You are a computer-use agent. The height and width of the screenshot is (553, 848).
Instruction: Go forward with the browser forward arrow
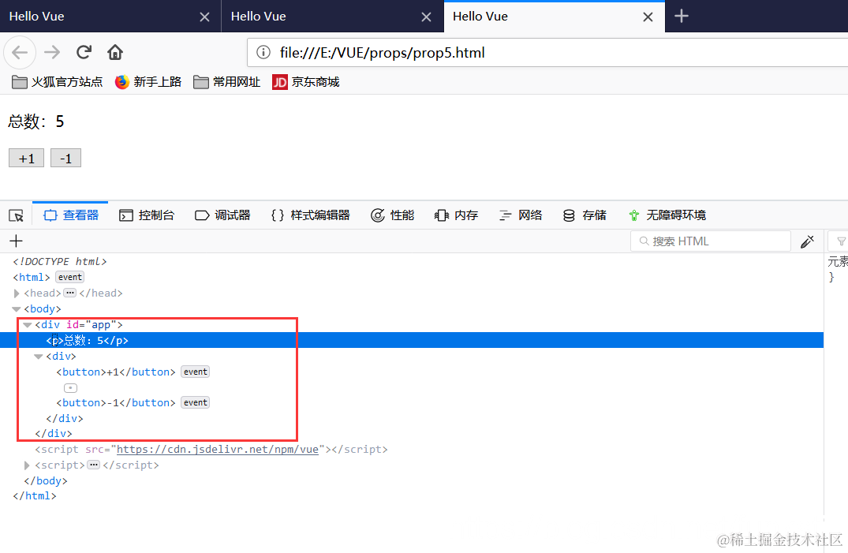53,53
